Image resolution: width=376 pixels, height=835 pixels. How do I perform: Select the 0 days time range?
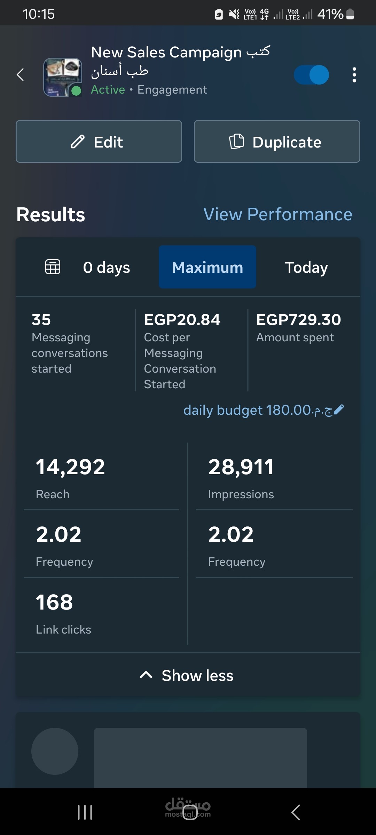pos(107,267)
